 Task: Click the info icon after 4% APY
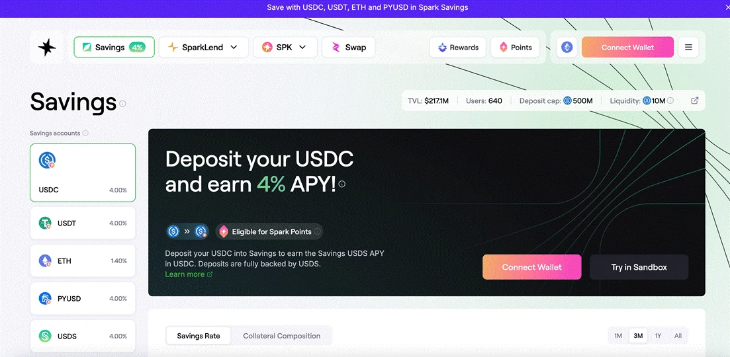342,184
